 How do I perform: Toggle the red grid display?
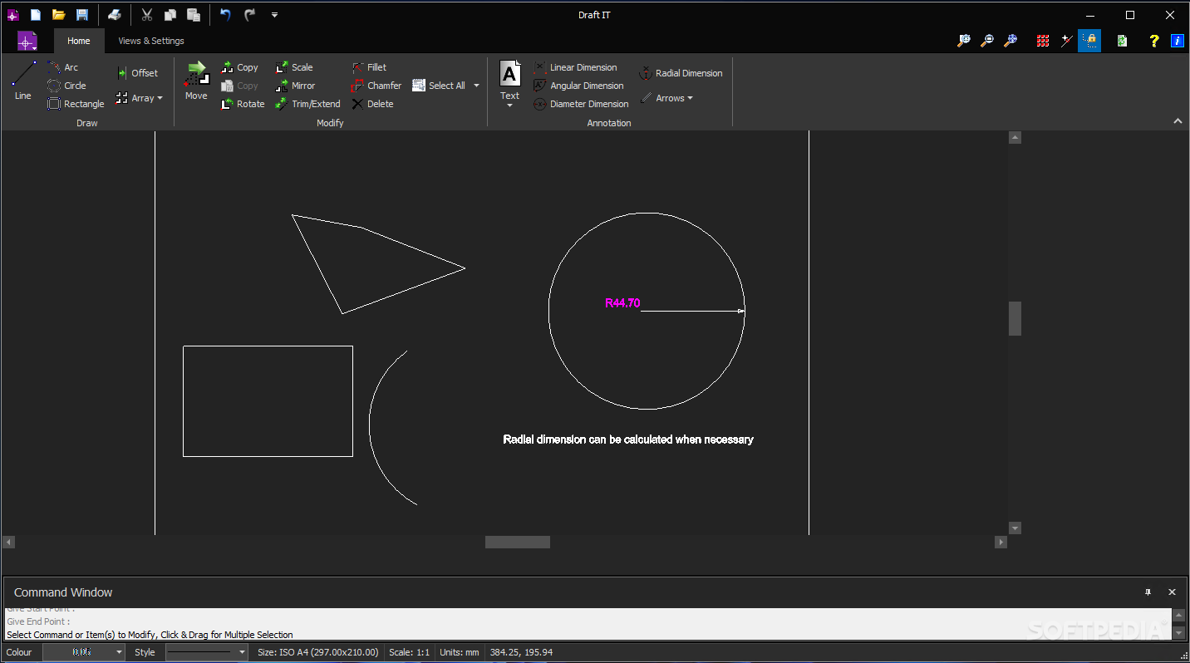1043,41
